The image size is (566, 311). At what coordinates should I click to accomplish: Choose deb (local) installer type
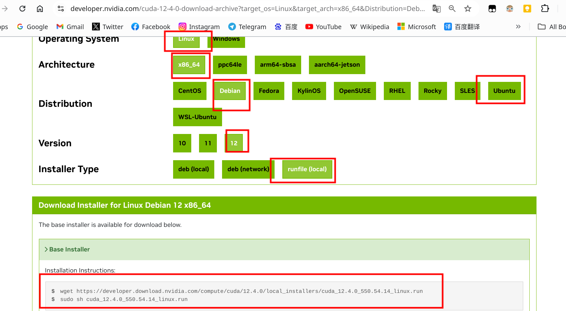tap(194, 169)
